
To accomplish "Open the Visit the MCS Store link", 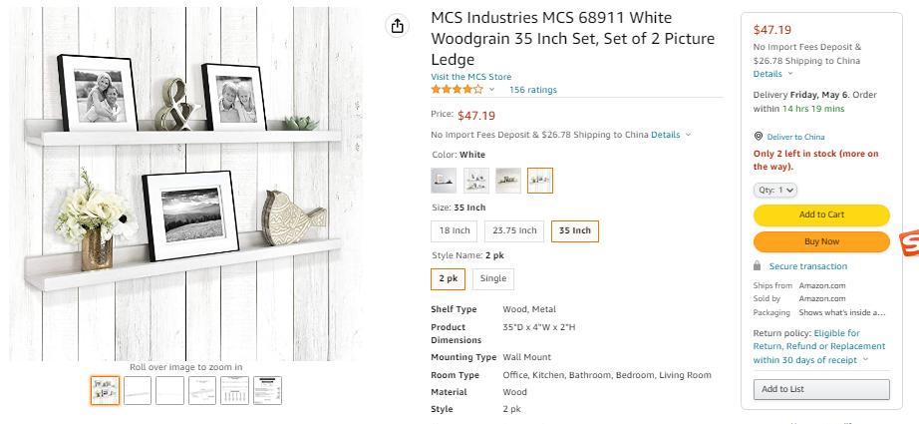I will (470, 77).
